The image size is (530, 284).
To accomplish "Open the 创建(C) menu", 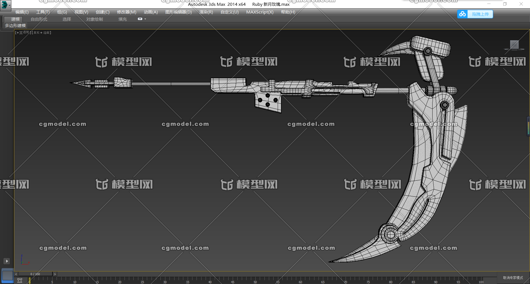I will [103, 12].
